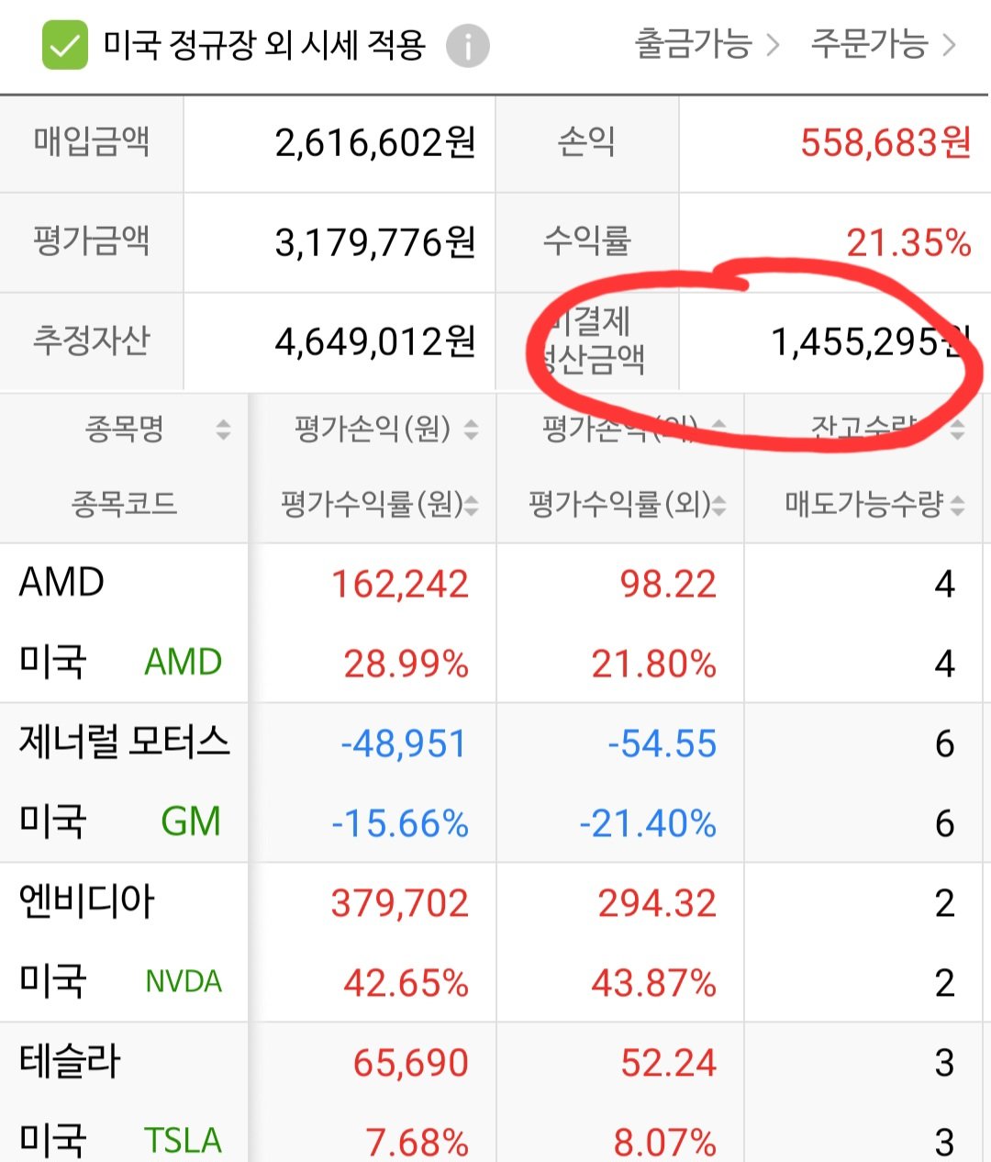991x1162 pixels.
Task: Sort by 종목명 column arrows
Action: pos(223,429)
